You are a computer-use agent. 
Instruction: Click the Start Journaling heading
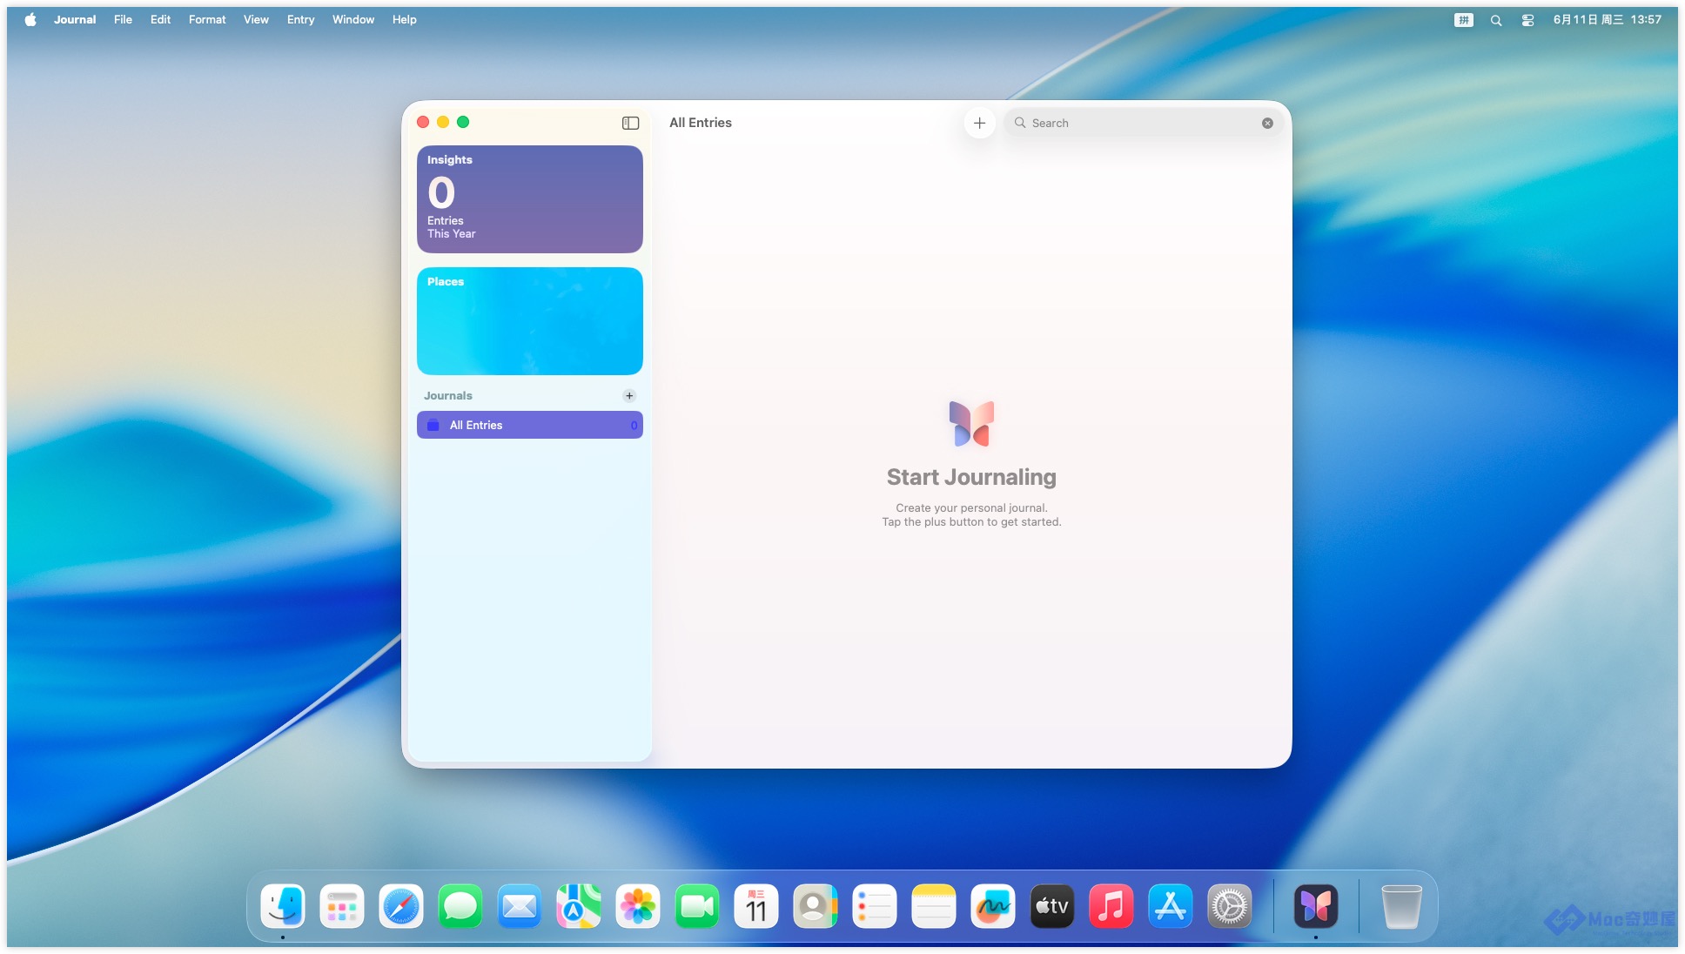pos(971,477)
